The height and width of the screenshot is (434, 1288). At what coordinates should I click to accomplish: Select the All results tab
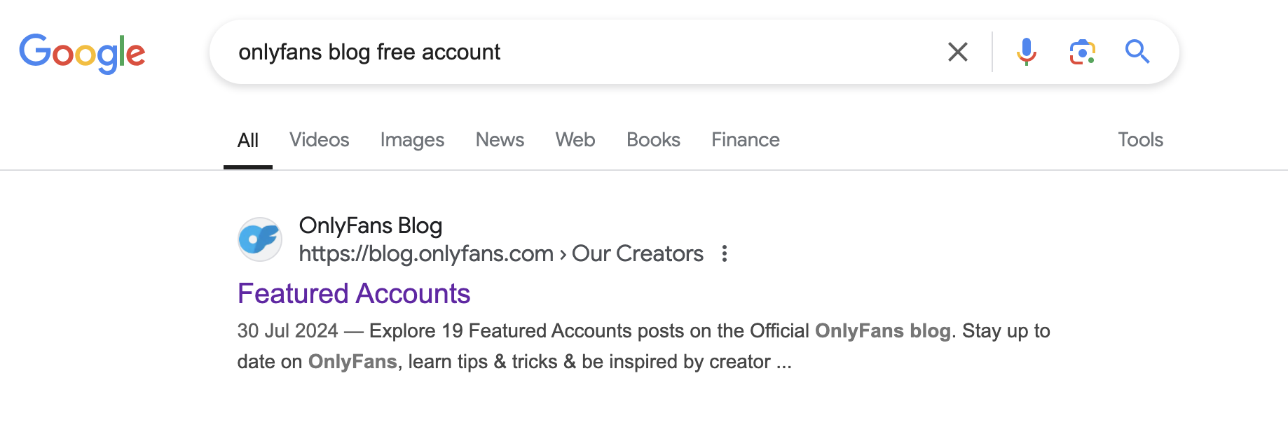[x=248, y=139]
